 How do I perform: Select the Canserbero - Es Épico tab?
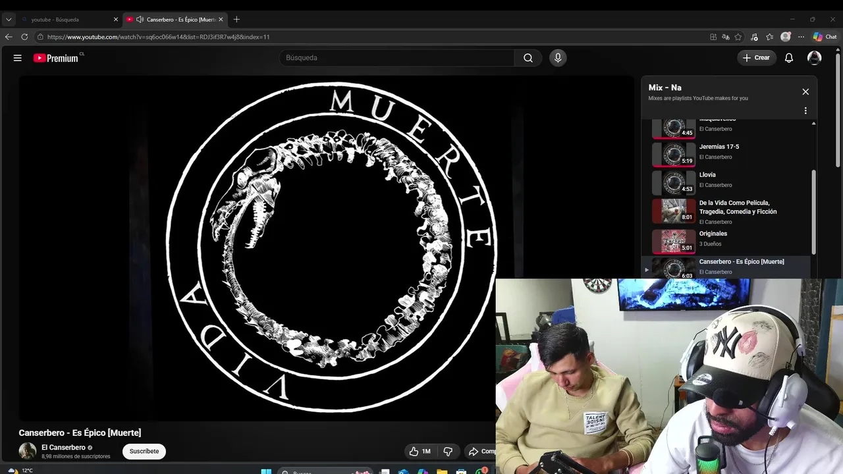(x=175, y=20)
